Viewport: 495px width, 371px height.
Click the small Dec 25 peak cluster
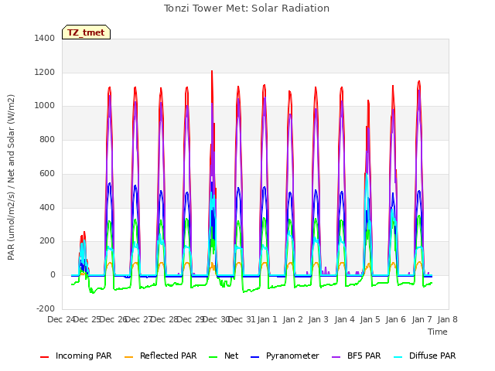84,253
